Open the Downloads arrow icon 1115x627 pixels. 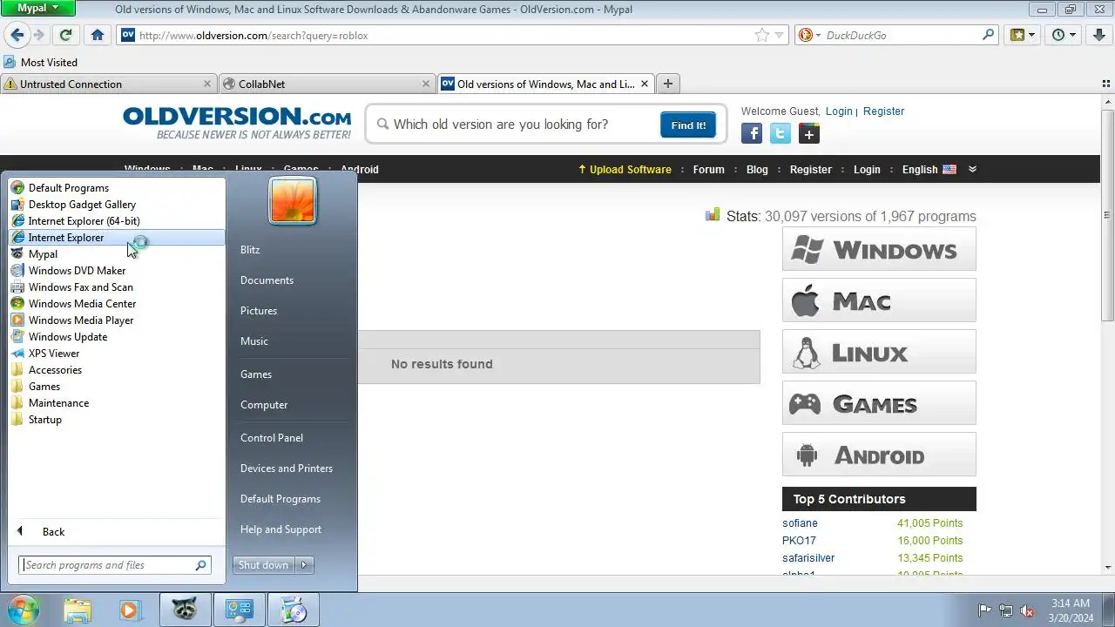[x=1098, y=36]
